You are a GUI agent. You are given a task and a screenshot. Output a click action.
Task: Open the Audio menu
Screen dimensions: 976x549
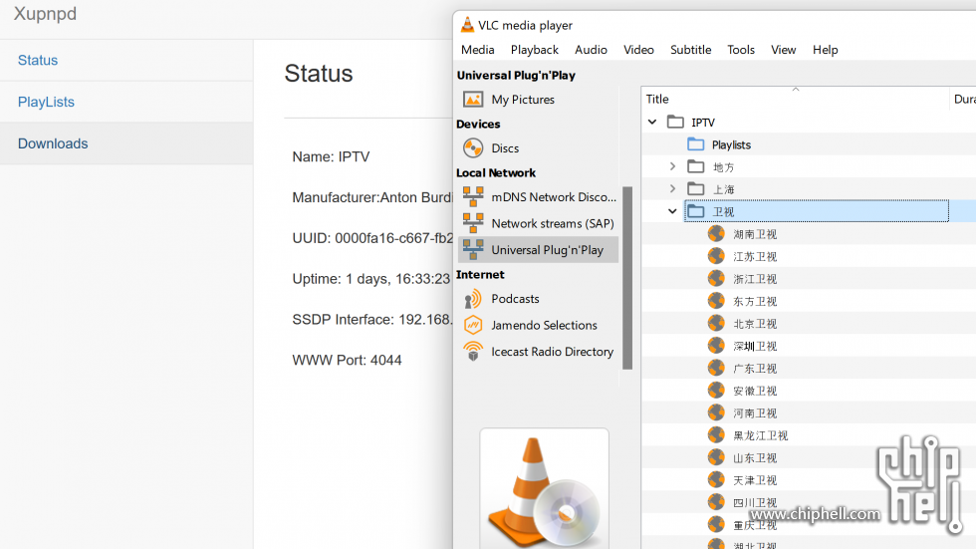[591, 50]
